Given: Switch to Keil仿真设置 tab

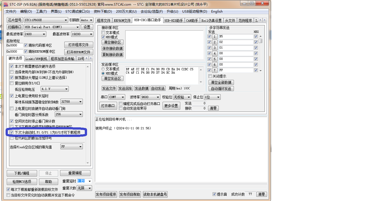Looking at the screenshot, I should [211, 21].
